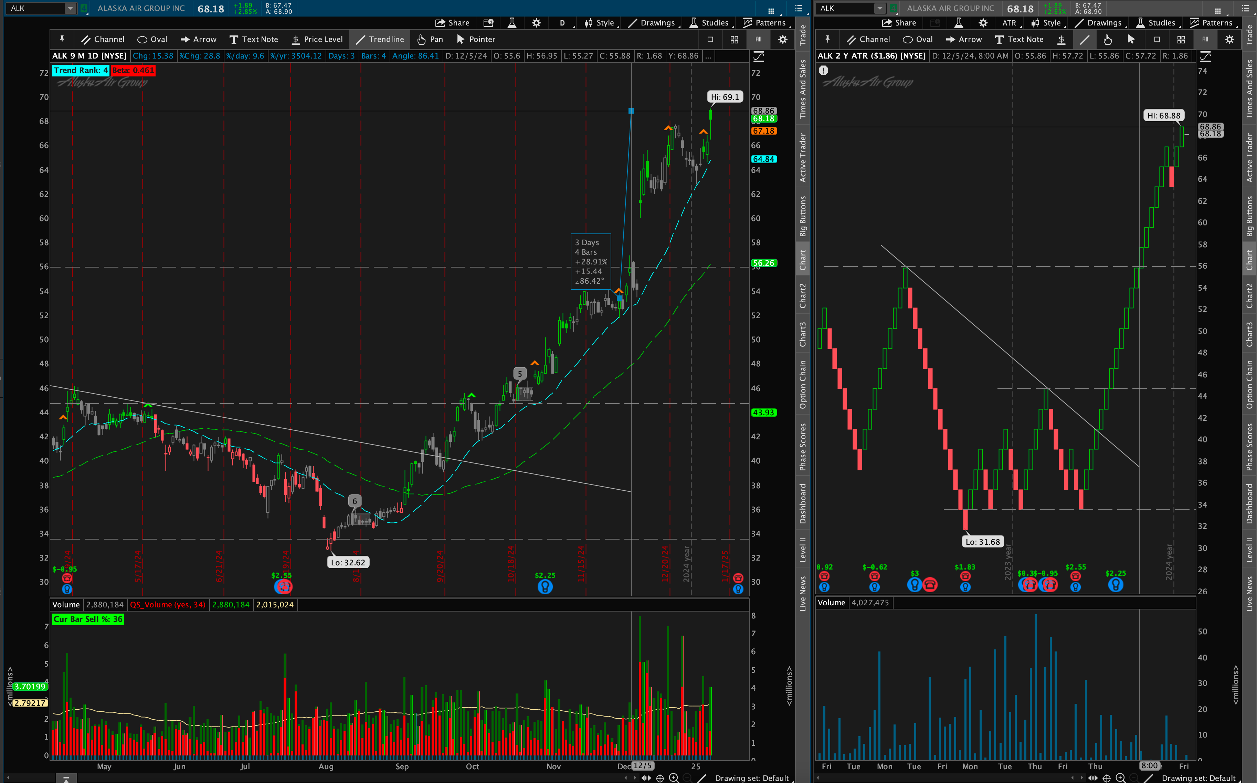This screenshot has width=1257, height=783.
Task: Open left chart settings gear beside flask
Action: (536, 23)
